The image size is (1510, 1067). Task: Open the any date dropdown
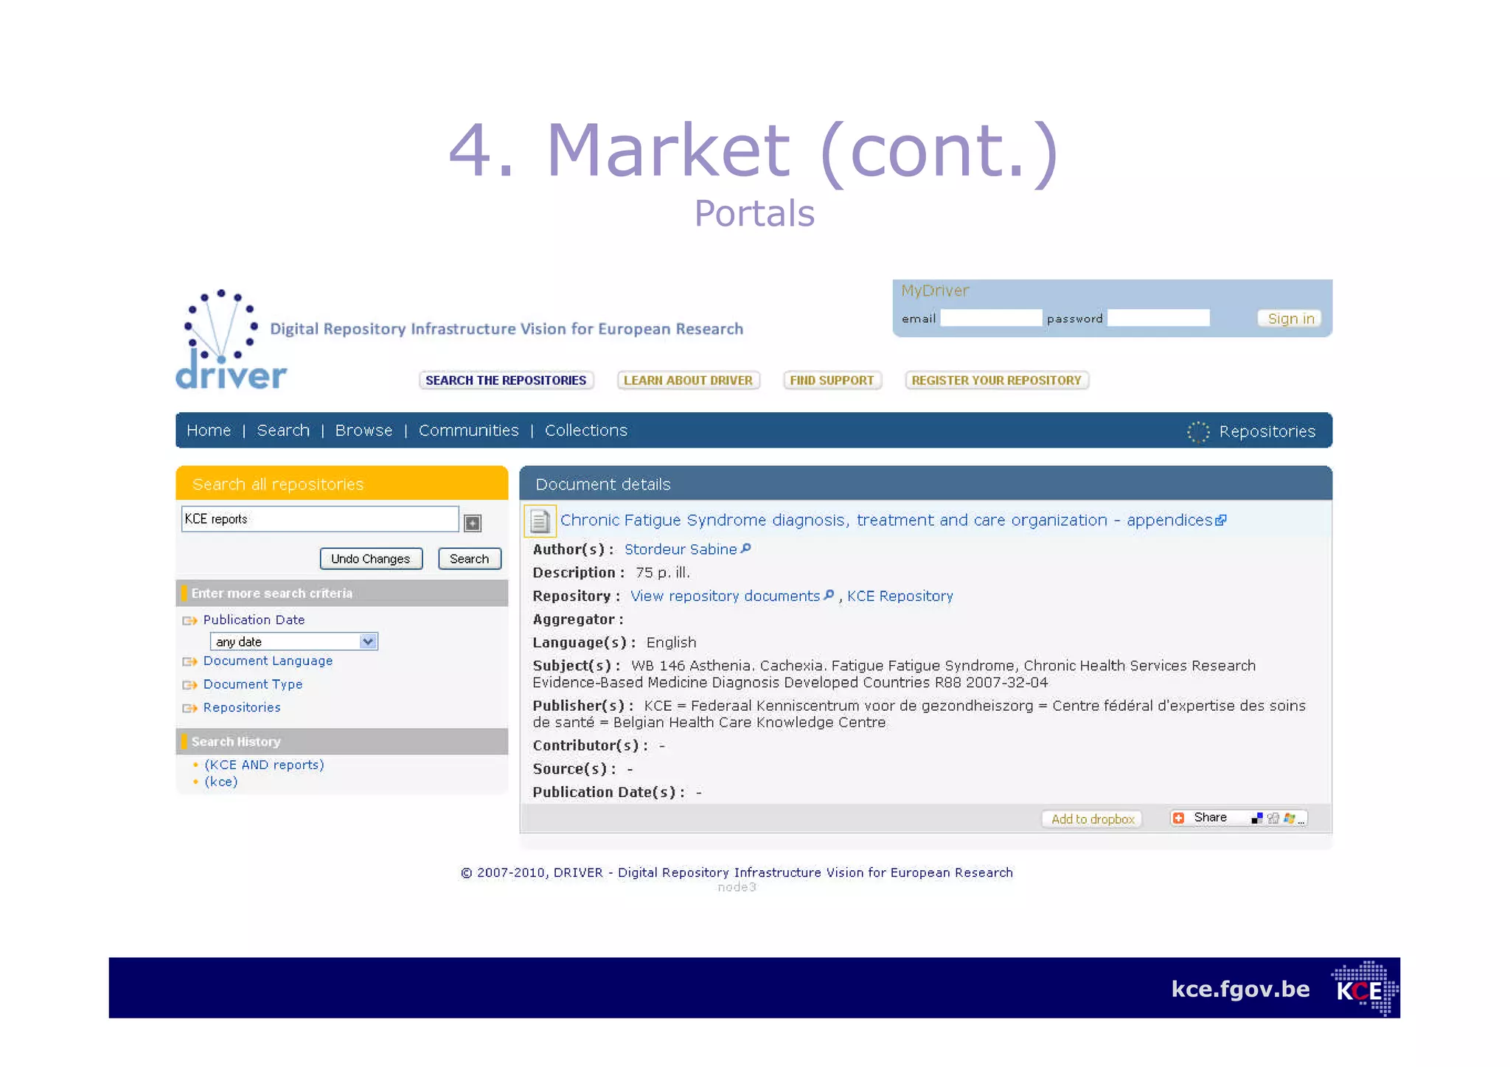pos(294,642)
